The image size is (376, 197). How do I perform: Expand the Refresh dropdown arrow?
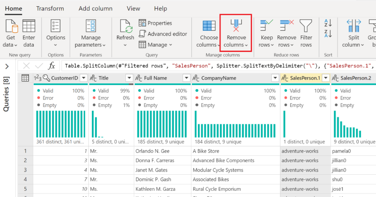[125, 45]
